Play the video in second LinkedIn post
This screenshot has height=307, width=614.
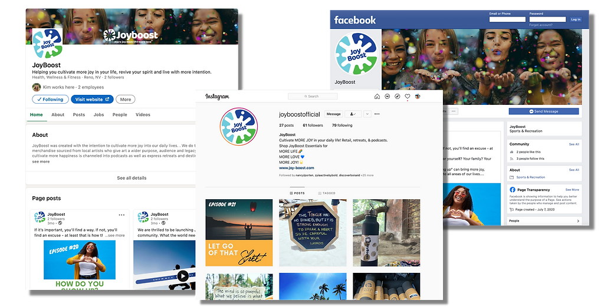182,276
